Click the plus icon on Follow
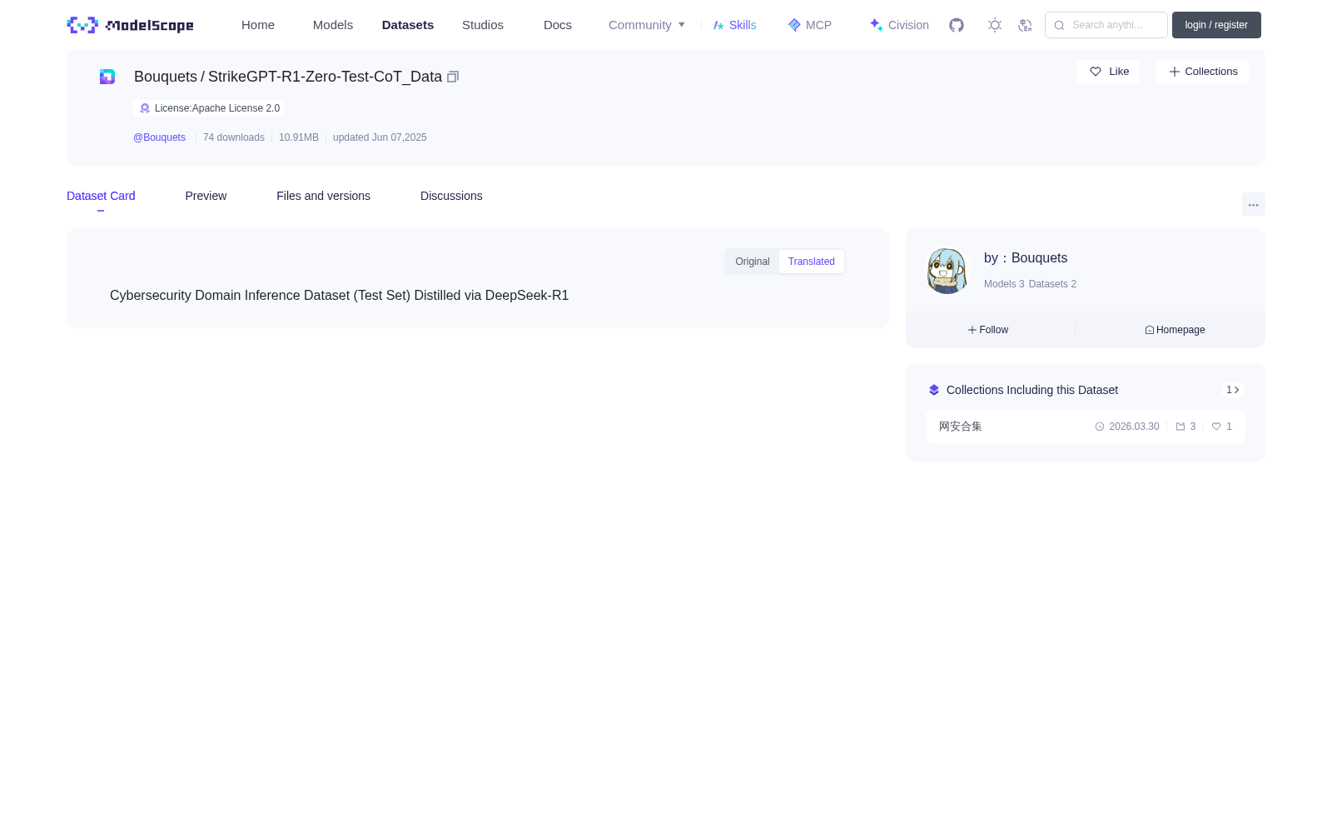1332x833 pixels. (972, 330)
